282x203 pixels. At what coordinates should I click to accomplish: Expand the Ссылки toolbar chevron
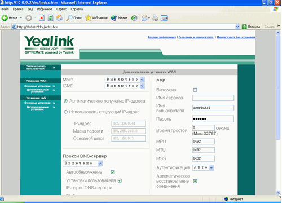coord(279,26)
